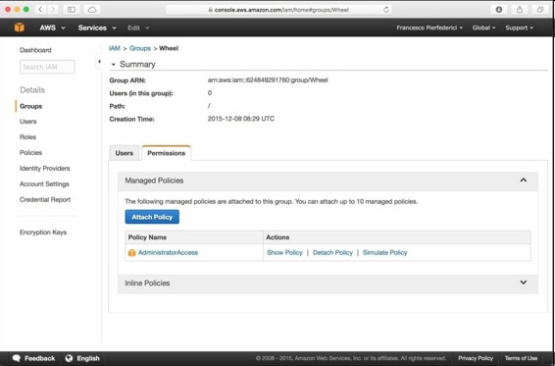Click the IAM breadcrumb link
Viewport: 555px width, 366px height.
[115, 48]
